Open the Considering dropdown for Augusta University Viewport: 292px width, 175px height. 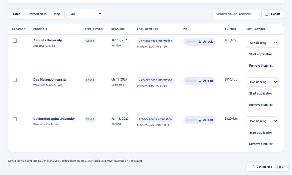pyautogui.click(x=262, y=43)
